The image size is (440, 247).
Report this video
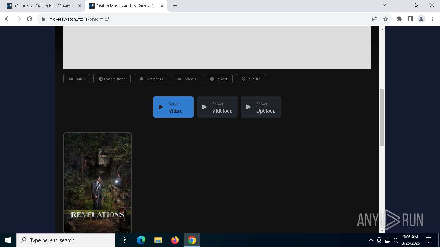pyautogui.click(x=219, y=79)
